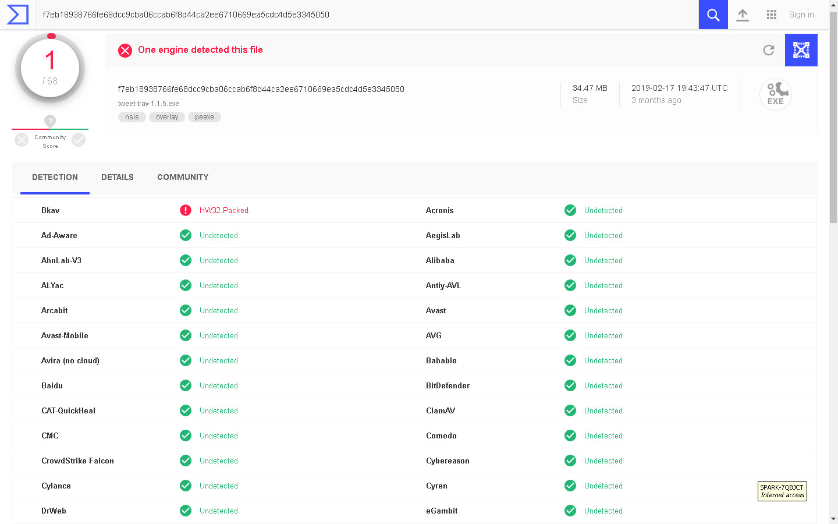Click the blue search magnifier button
Viewport: 838px width, 524px height.
(713, 15)
